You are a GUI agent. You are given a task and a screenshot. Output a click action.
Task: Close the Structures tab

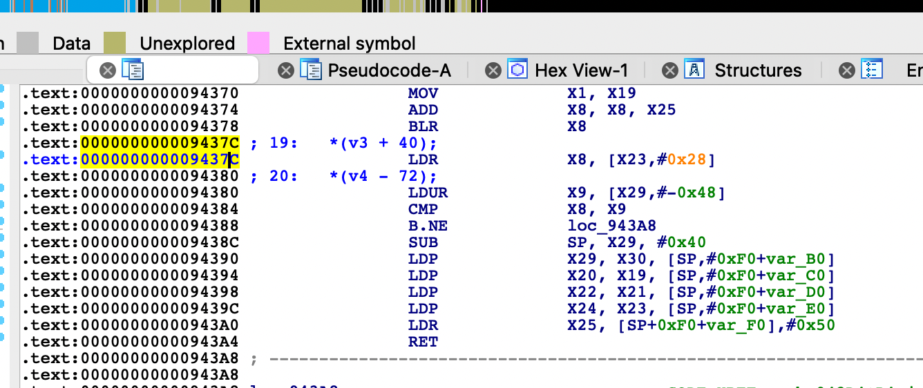point(669,70)
